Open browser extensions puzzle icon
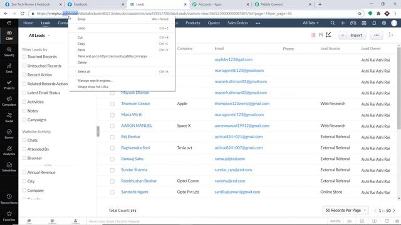Image resolution: width=401 pixels, height=225 pixels. click(x=378, y=14)
